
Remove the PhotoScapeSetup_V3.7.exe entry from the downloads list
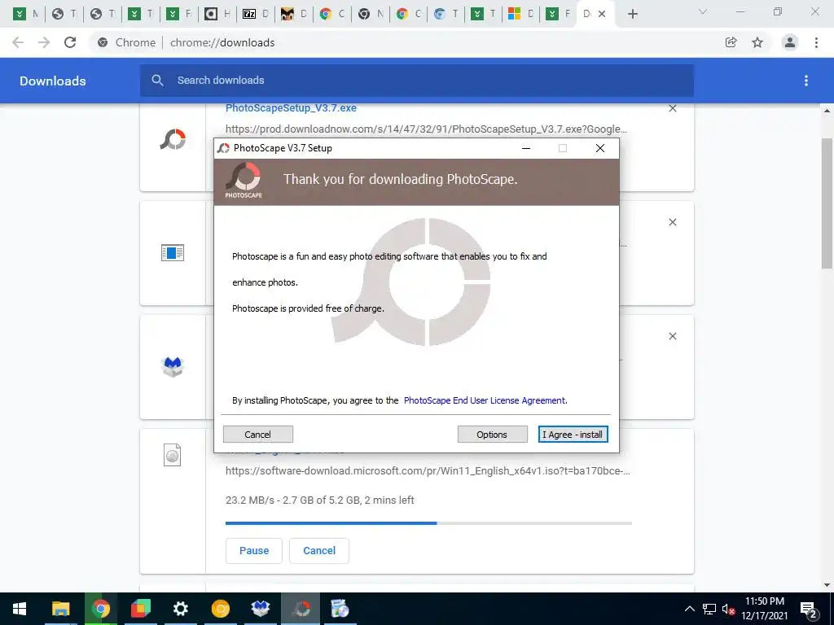tap(672, 108)
